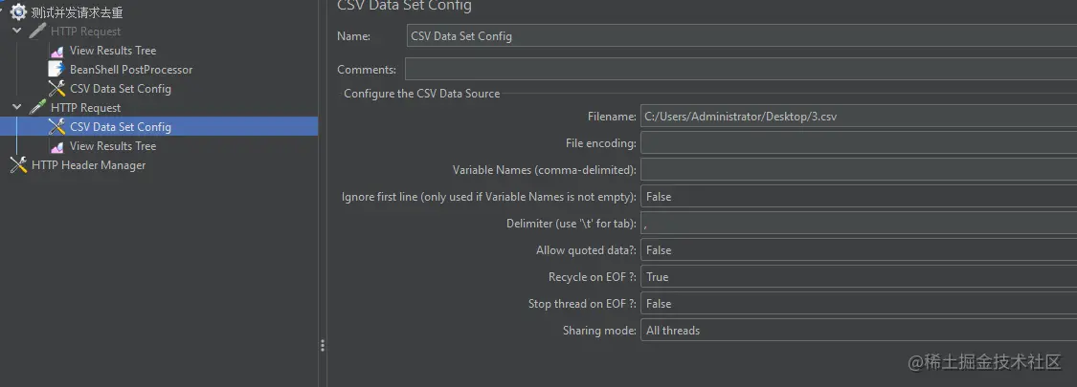The height and width of the screenshot is (387, 1077).
Task: Click the gear icon of the test plan root
Action: pos(18,11)
